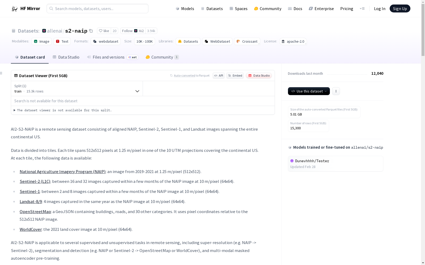Open the Datasets nav item

pyautogui.click(x=212, y=8)
